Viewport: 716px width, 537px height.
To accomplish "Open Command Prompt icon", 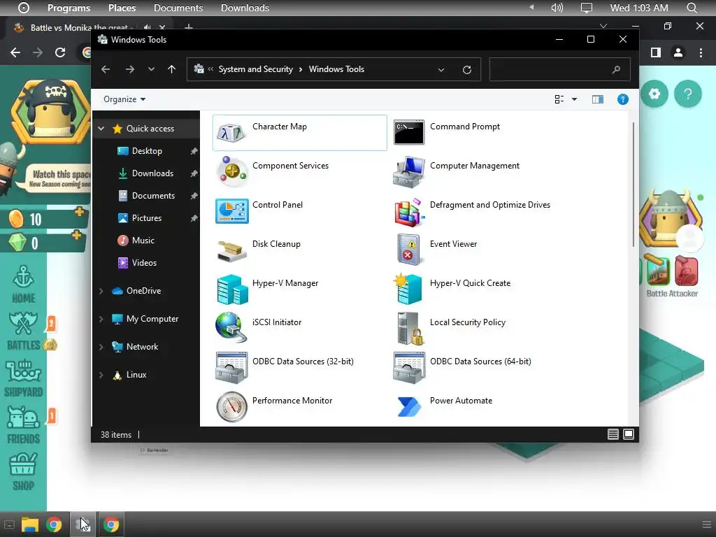I will (x=408, y=132).
